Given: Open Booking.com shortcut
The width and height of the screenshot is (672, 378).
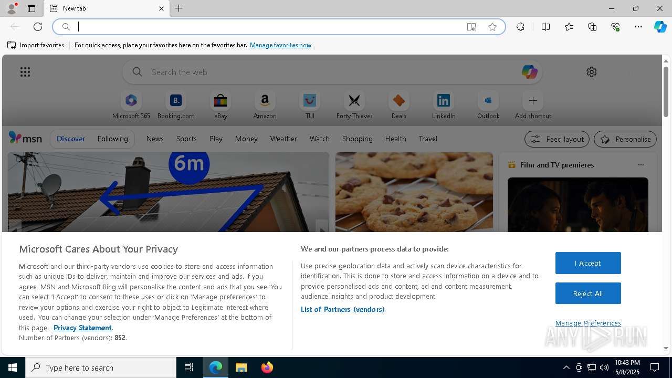Looking at the screenshot, I should point(176,106).
